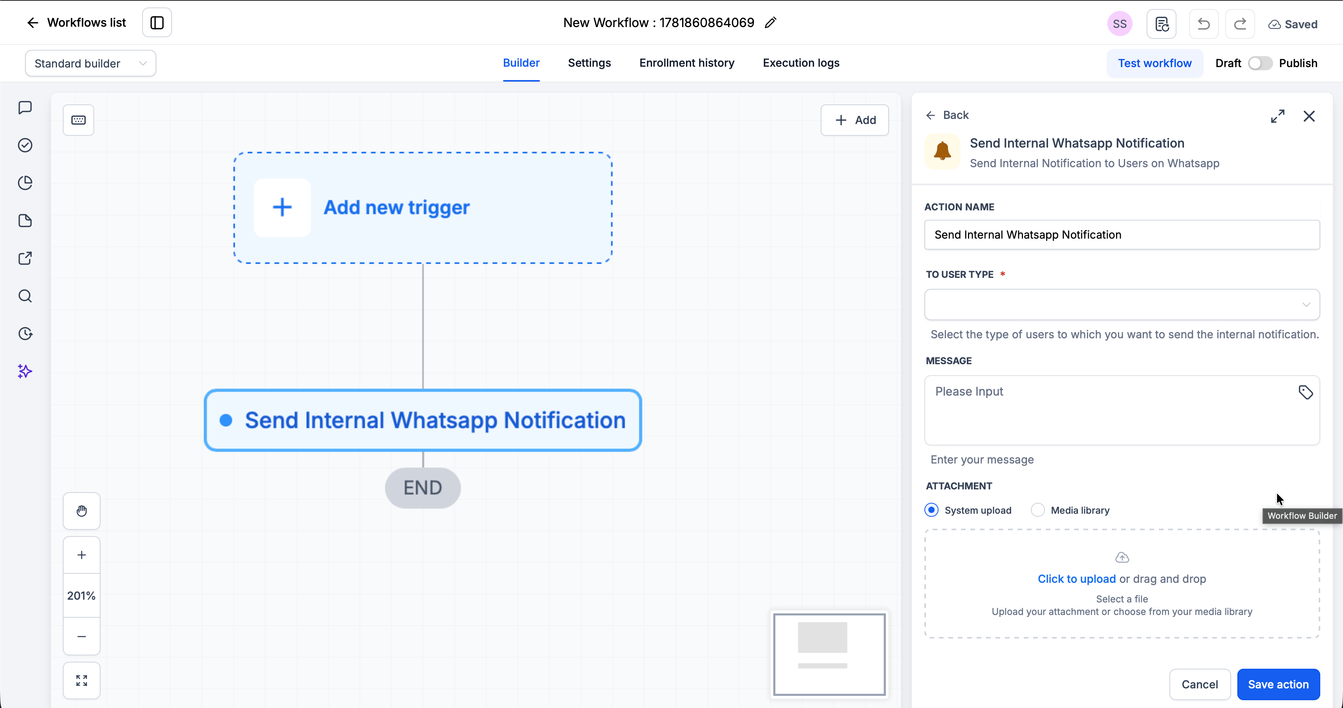
Task: Open the Execution logs tab
Action: 801,63
